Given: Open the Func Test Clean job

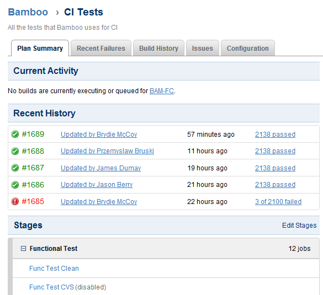Looking at the screenshot, I should [x=54, y=269].
